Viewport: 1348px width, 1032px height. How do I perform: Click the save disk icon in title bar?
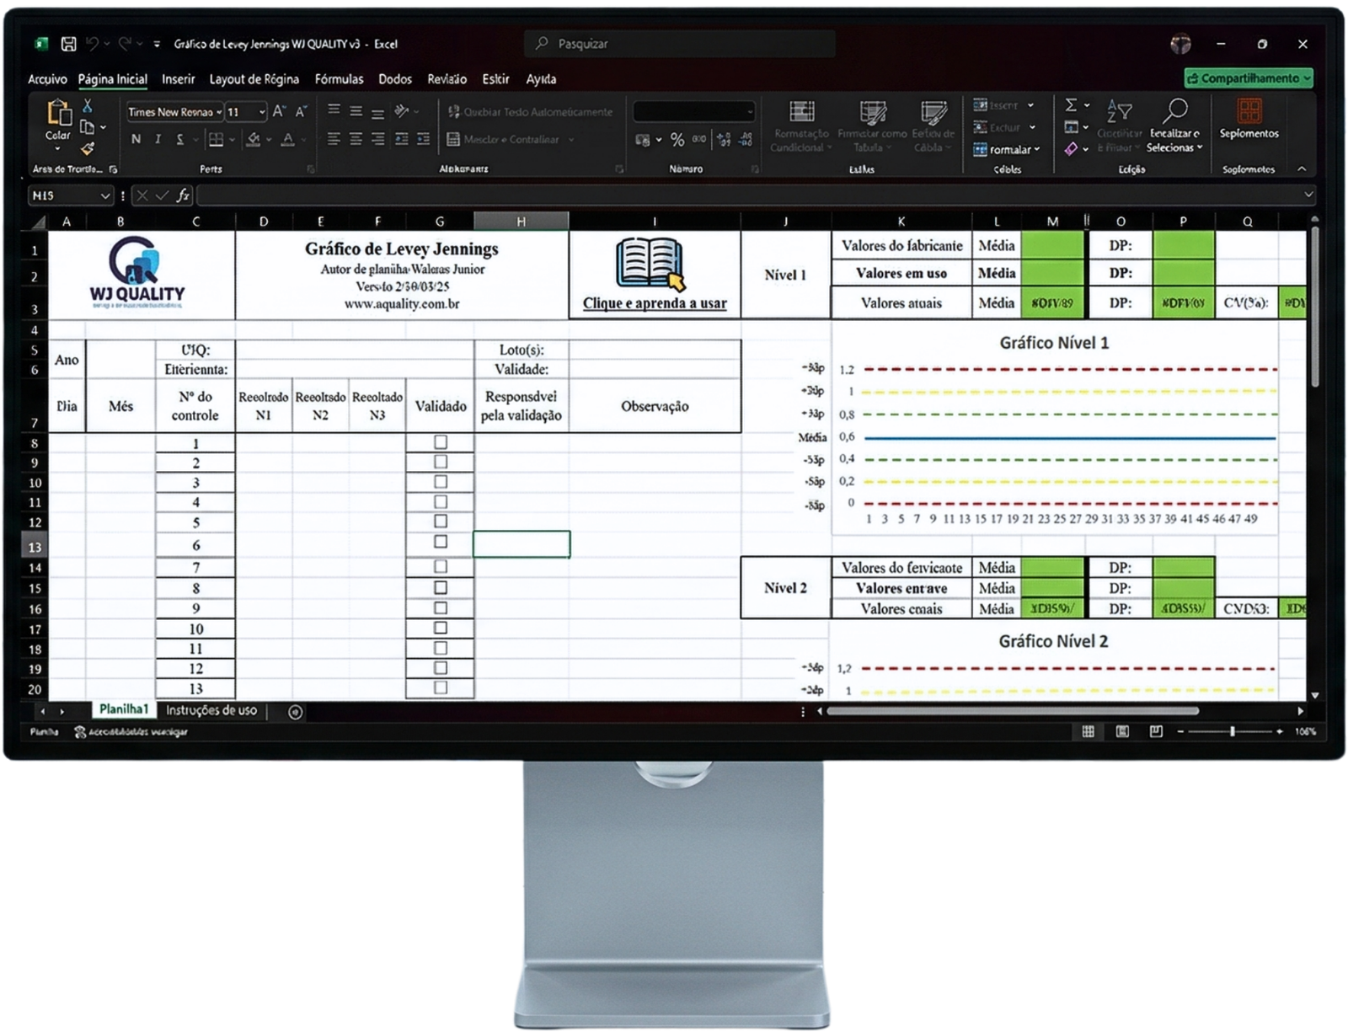pos(69,44)
